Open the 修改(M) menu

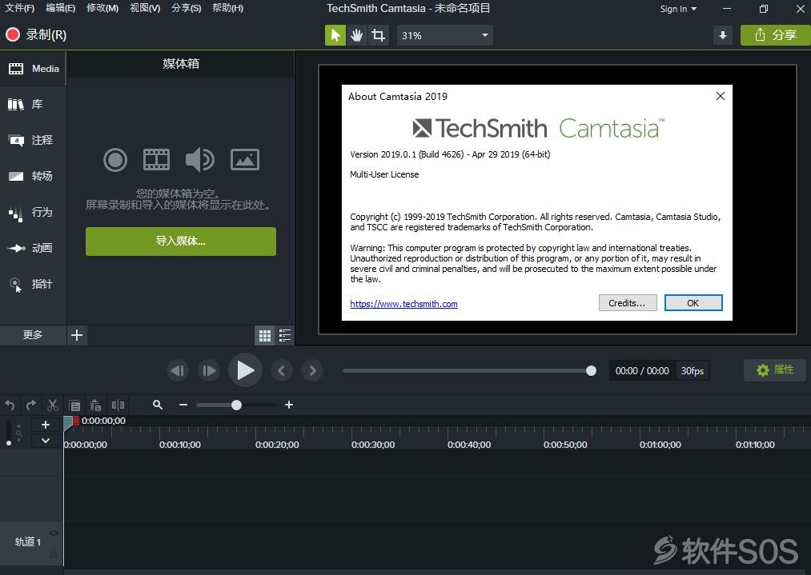102,8
